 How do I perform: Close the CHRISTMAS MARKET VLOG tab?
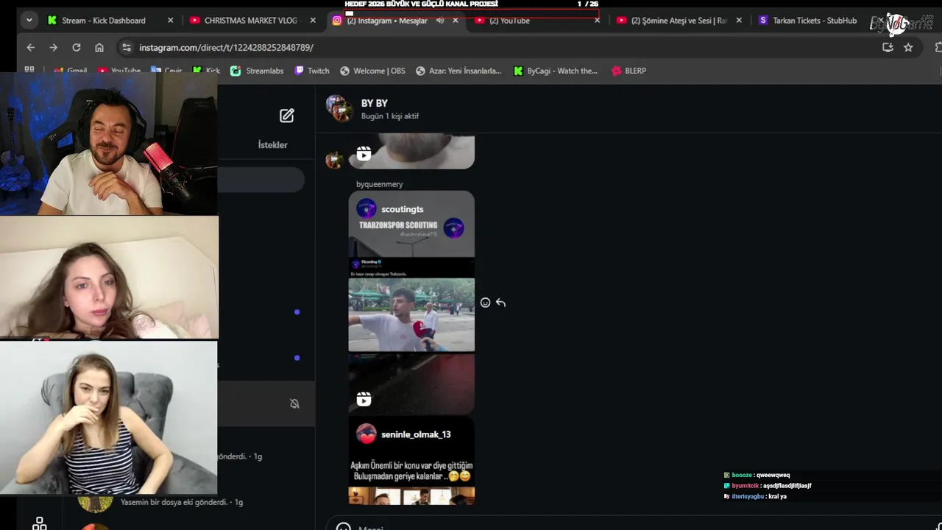(313, 21)
